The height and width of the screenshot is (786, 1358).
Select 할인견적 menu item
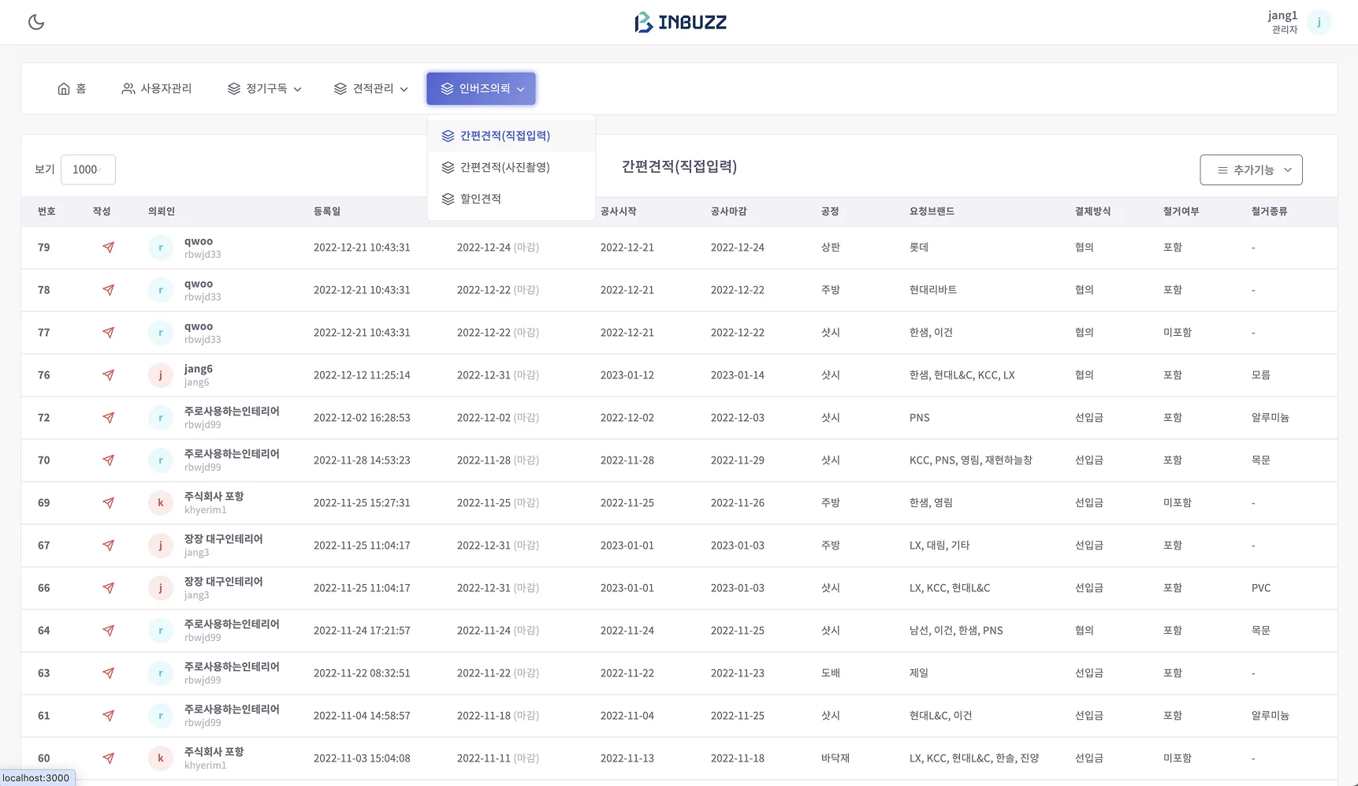pos(512,199)
